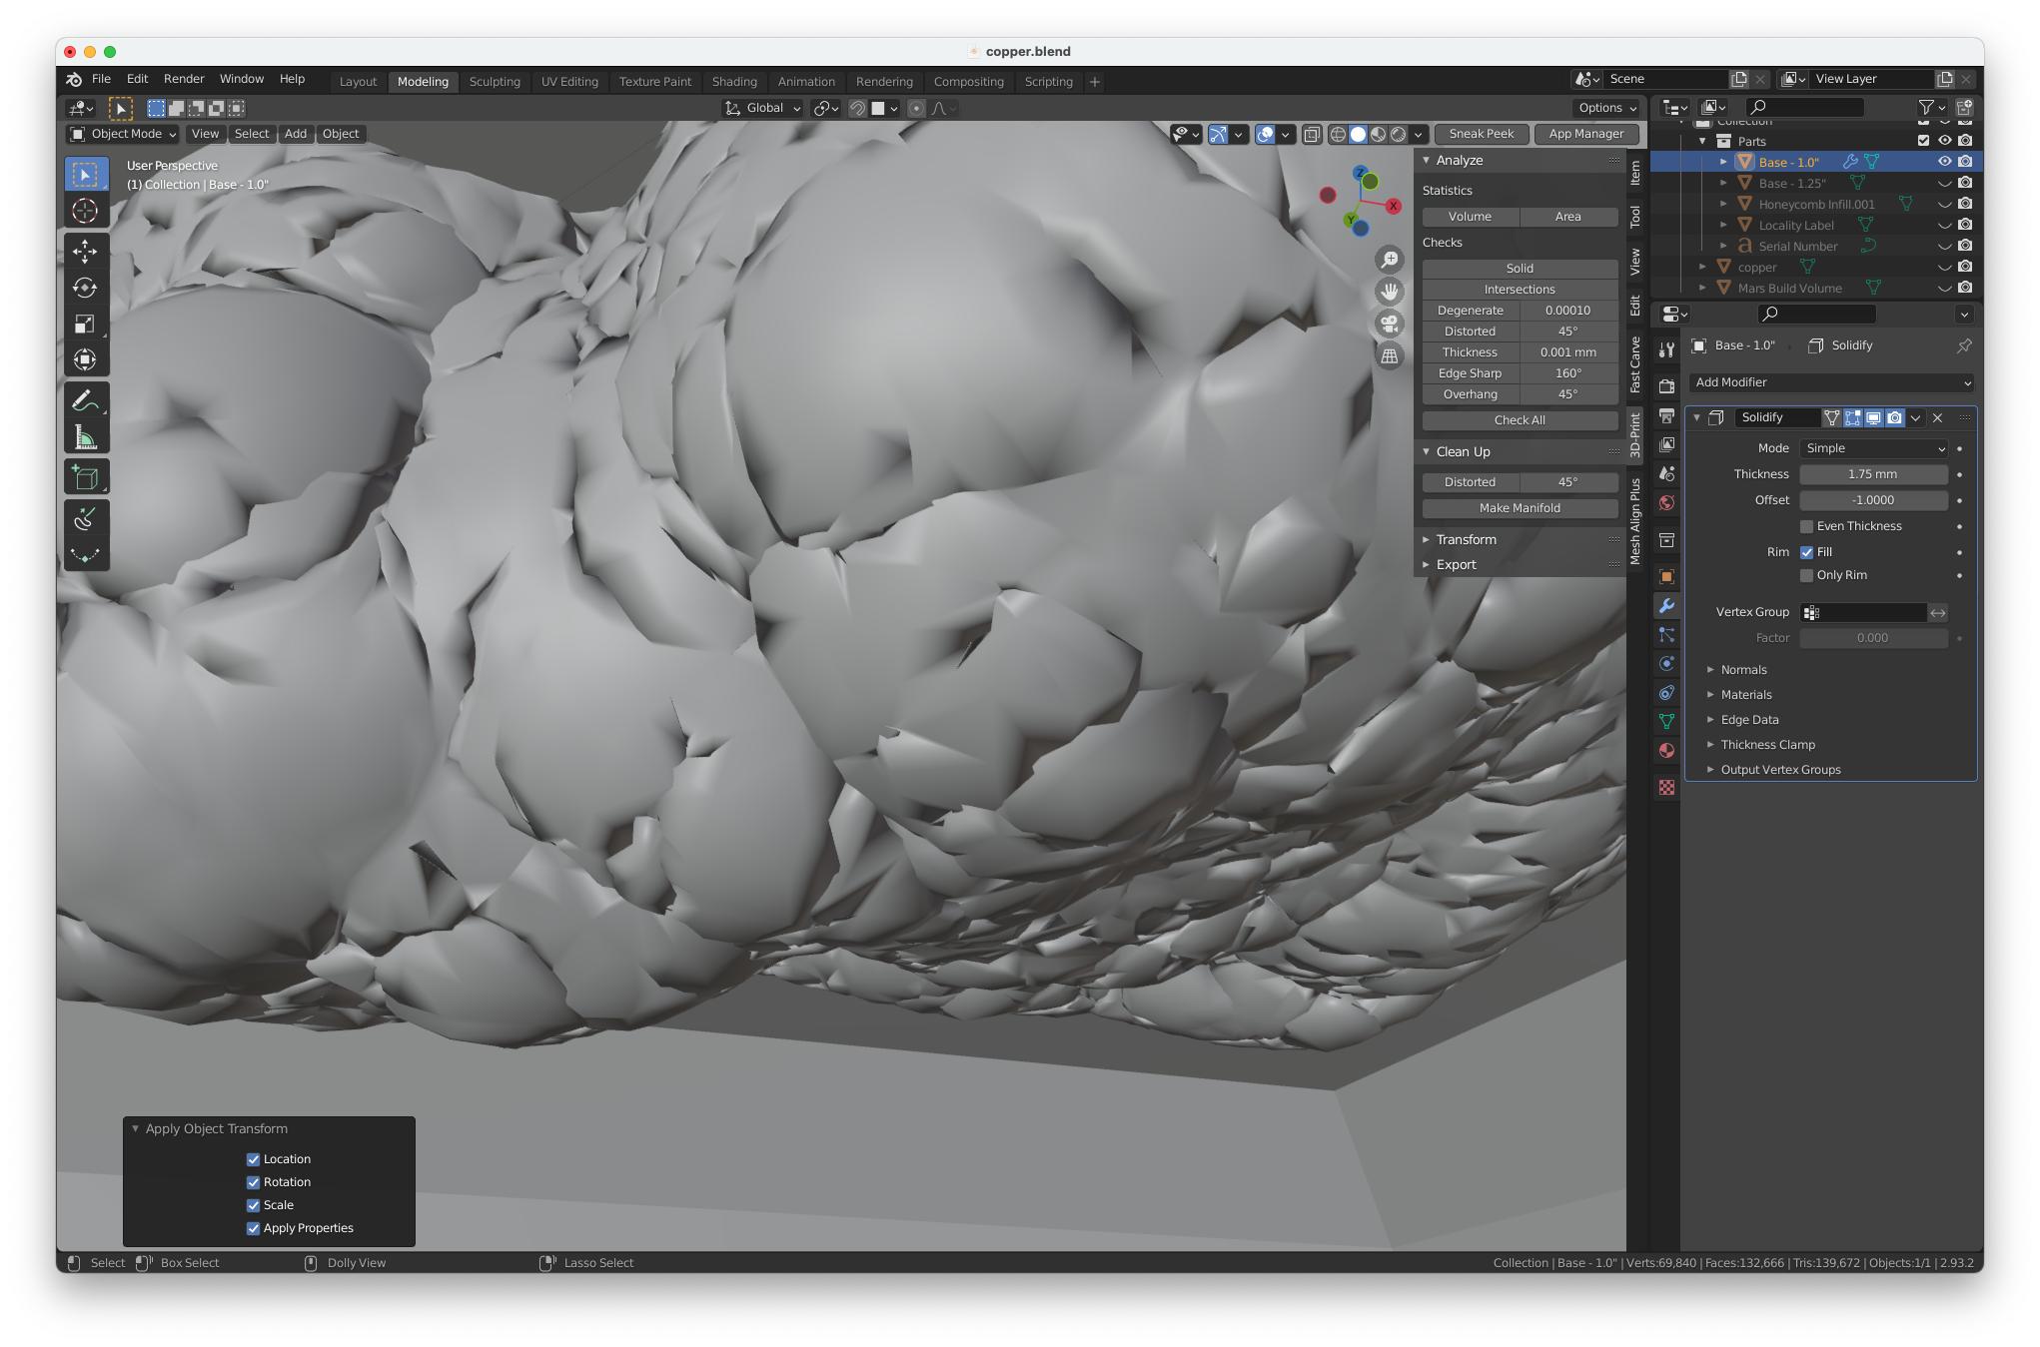Viewport: 2040px width, 1347px height.
Task: Open the Add Modifier dropdown
Action: point(1832,382)
